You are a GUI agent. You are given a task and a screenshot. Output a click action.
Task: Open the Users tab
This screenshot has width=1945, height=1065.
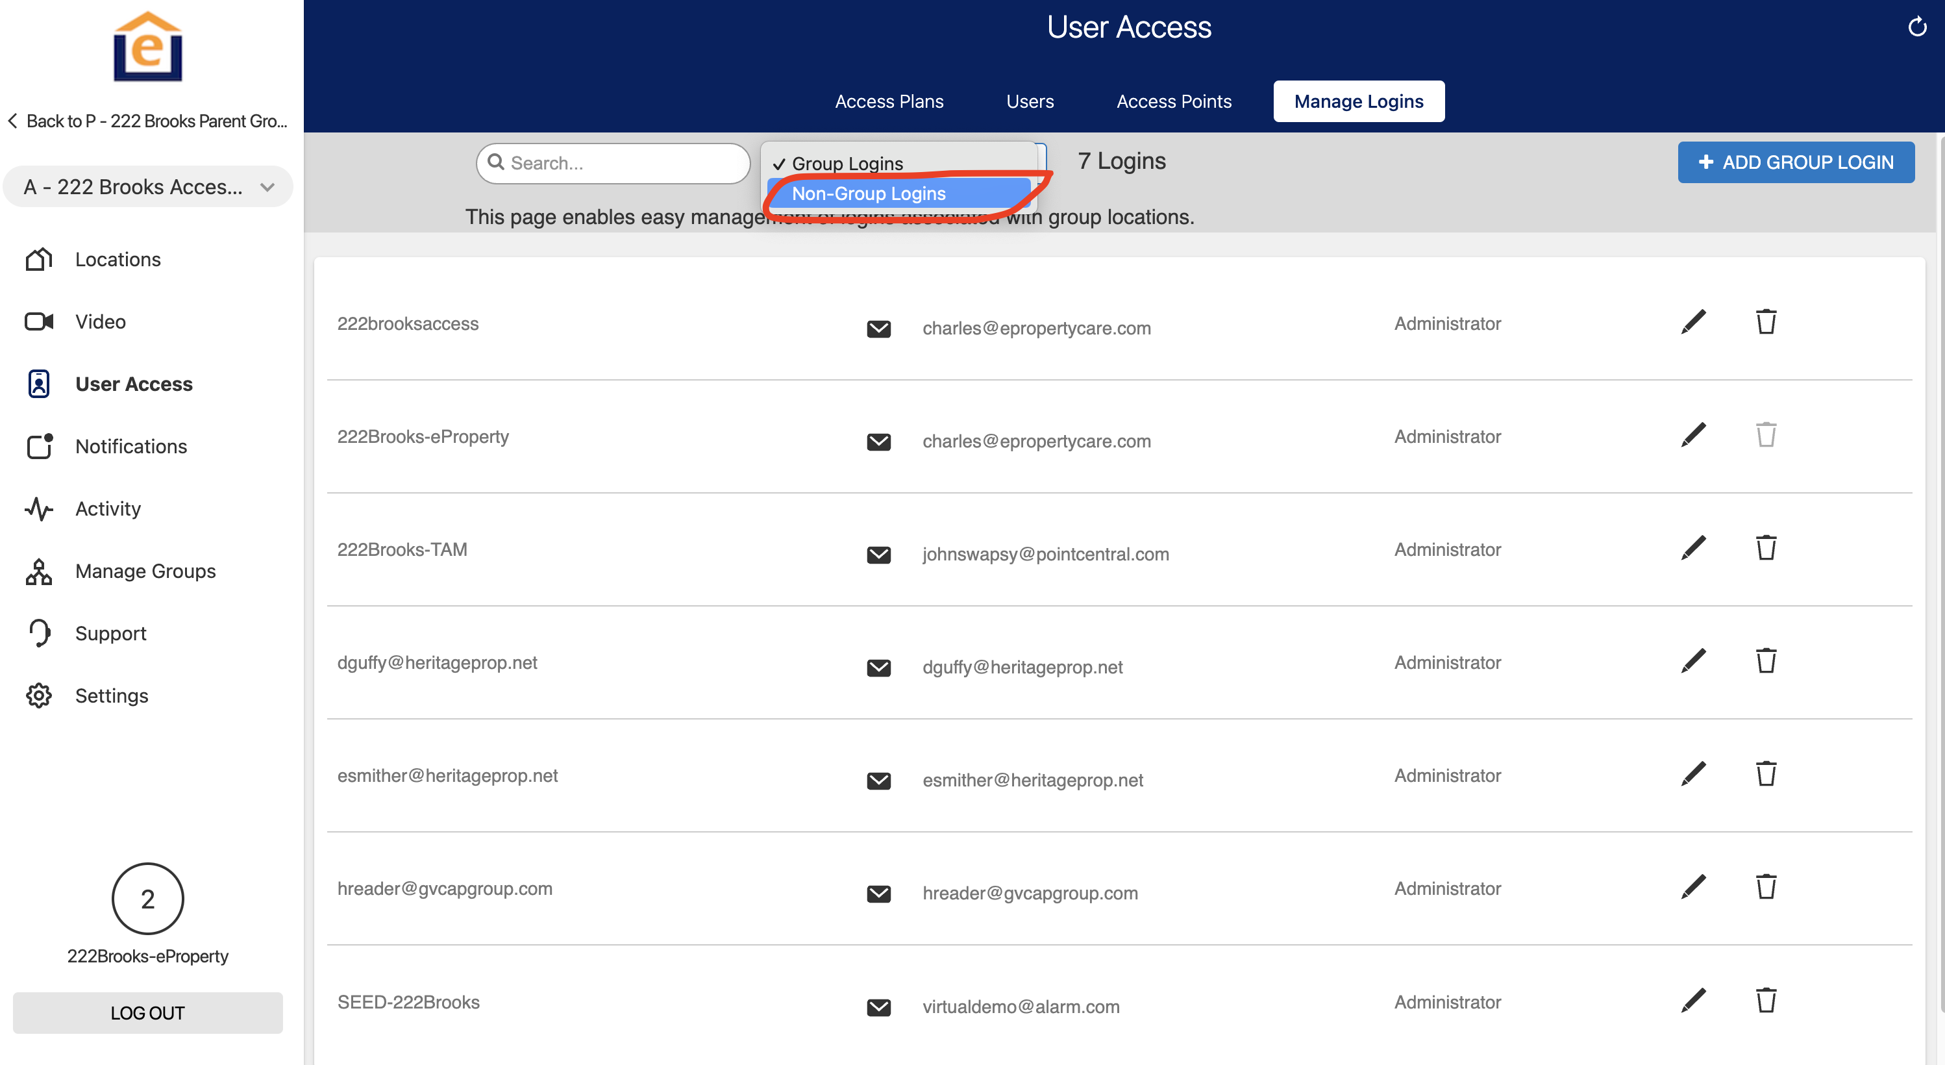[1029, 101]
